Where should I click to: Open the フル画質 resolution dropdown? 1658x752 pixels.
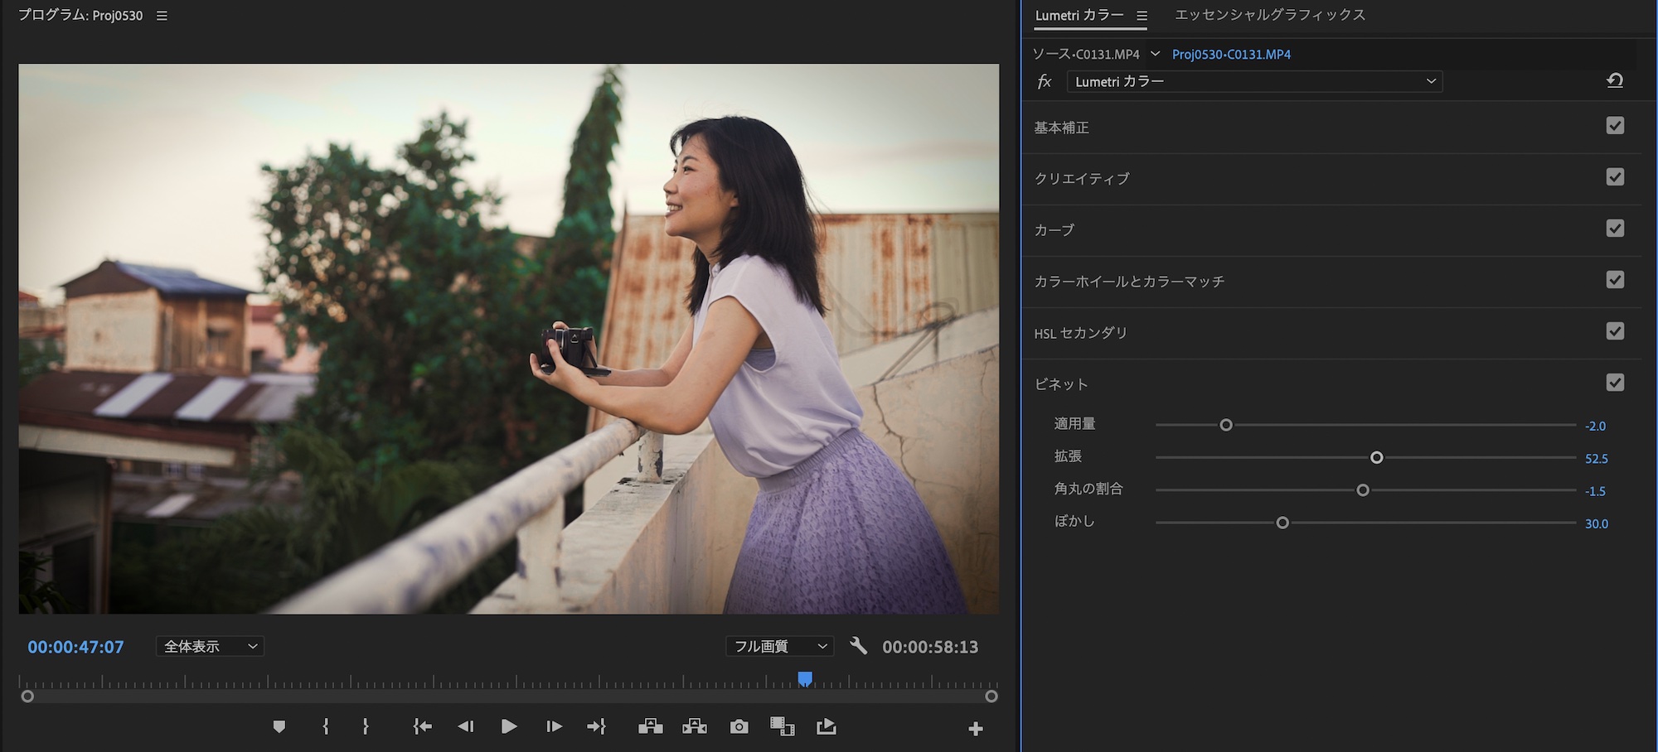(x=779, y=646)
